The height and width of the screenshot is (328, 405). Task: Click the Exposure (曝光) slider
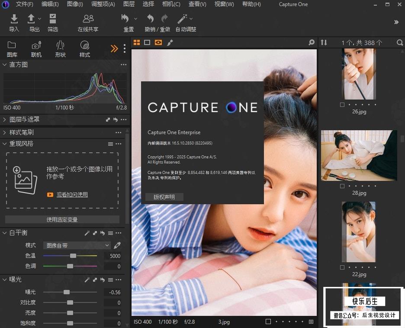[70, 292]
